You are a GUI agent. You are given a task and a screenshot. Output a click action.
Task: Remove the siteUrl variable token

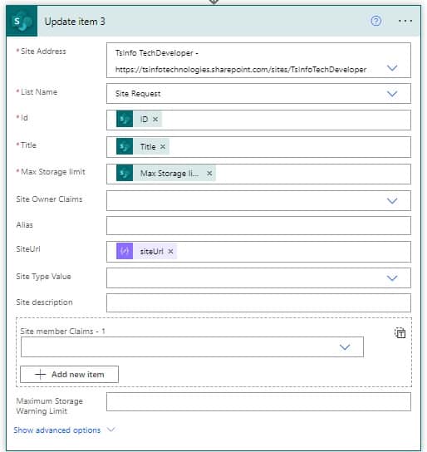[x=170, y=252]
